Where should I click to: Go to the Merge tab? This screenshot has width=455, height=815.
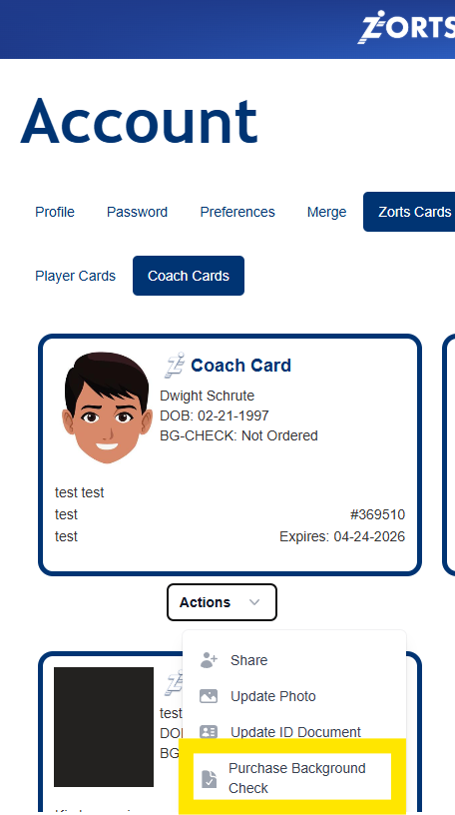(326, 212)
